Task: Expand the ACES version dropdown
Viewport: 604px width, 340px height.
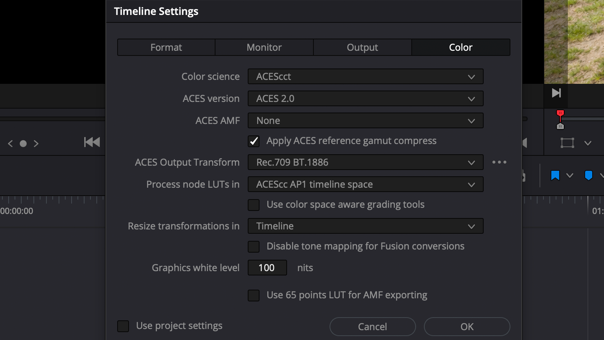Action: (x=365, y=99)
